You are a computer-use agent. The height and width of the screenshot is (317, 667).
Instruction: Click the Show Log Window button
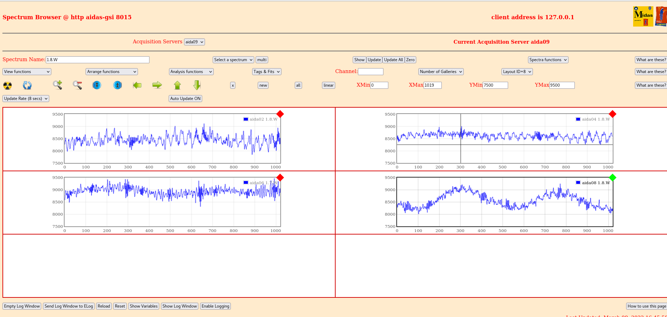tap(179, 306)
